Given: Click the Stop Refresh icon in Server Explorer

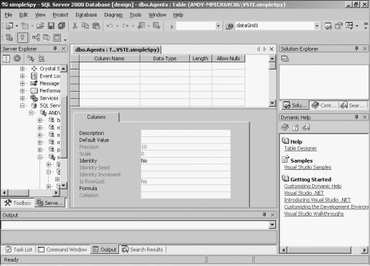Looking at the screenshot, I should [x=17, y=58].
